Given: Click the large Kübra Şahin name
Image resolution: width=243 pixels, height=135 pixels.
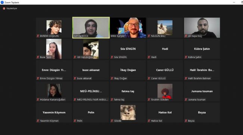Looking at the screenshot, I should (202, 49).
